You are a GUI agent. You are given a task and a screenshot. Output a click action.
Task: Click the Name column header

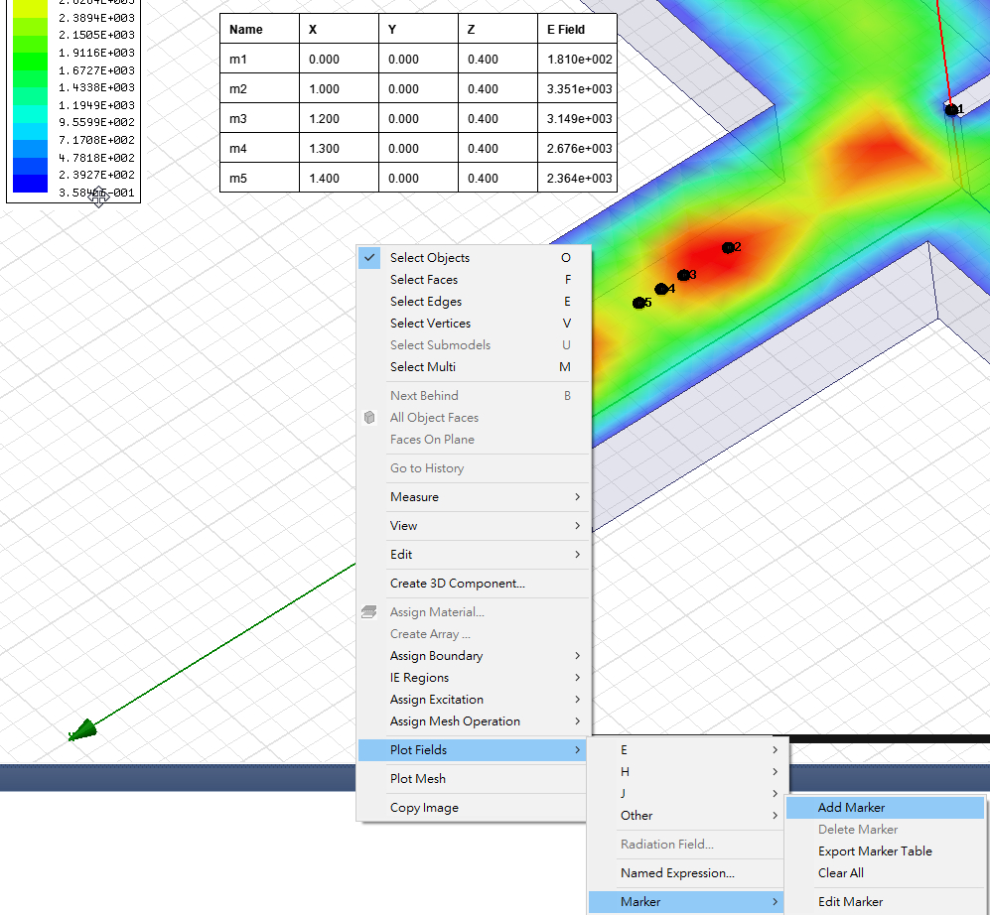pos(259,29)
